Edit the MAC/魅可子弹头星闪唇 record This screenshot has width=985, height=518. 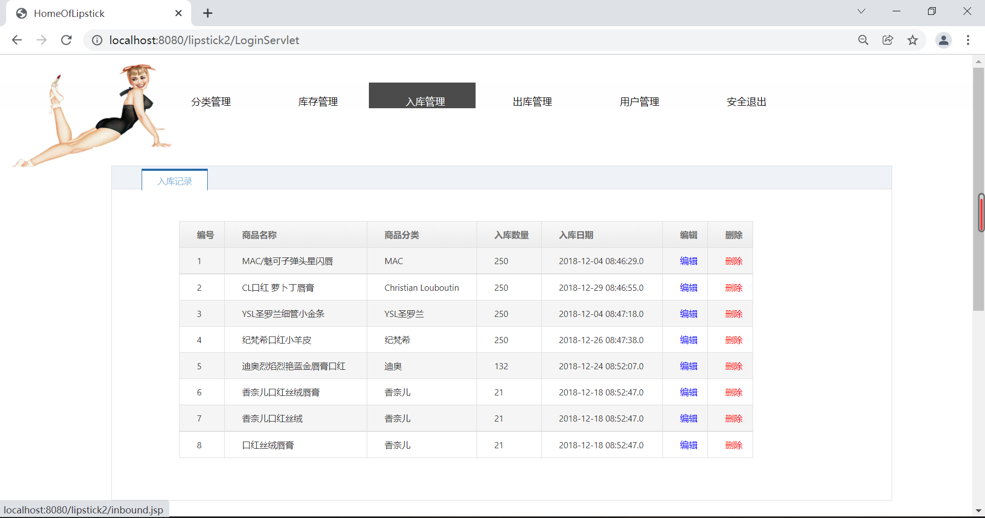coord(688,261)
